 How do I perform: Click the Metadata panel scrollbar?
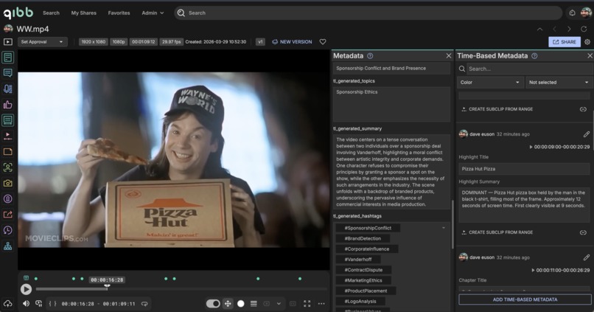coord(453,224)
